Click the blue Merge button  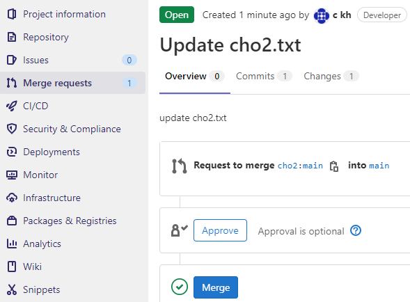(216, 287)
